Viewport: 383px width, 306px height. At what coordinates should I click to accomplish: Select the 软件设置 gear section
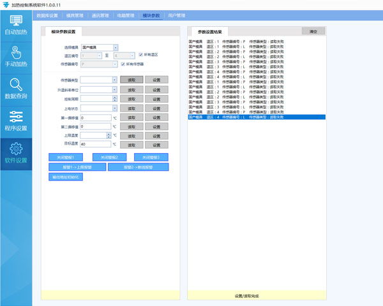pyautogui.click(x=16, y=153)
